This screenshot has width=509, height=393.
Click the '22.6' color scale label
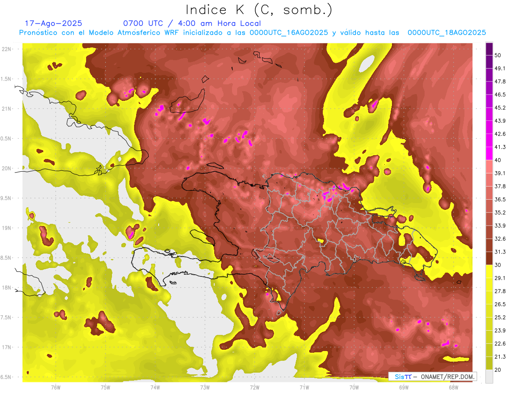pyautogui.click(x=500, y=344)
